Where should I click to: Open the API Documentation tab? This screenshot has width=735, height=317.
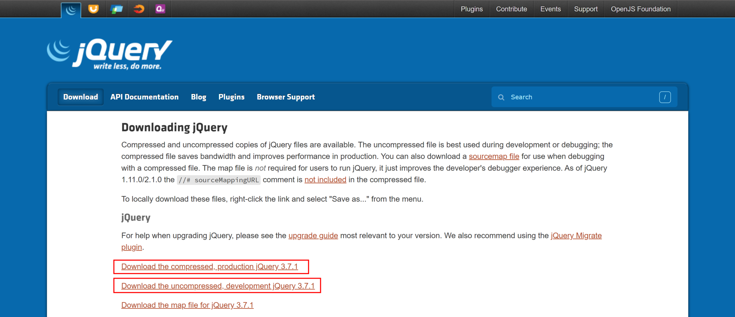[144, 97]
